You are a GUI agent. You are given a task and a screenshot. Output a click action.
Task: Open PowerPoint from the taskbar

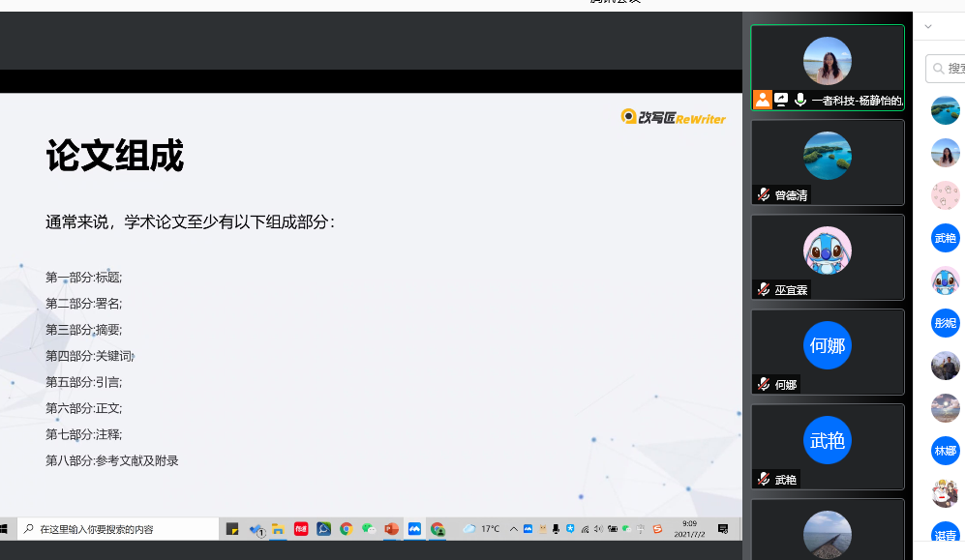pos(391,529)
